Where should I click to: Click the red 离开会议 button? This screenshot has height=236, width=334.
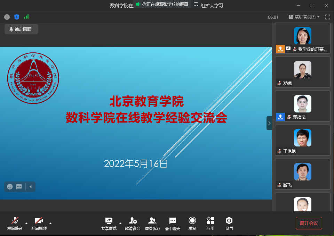point(309,223)
